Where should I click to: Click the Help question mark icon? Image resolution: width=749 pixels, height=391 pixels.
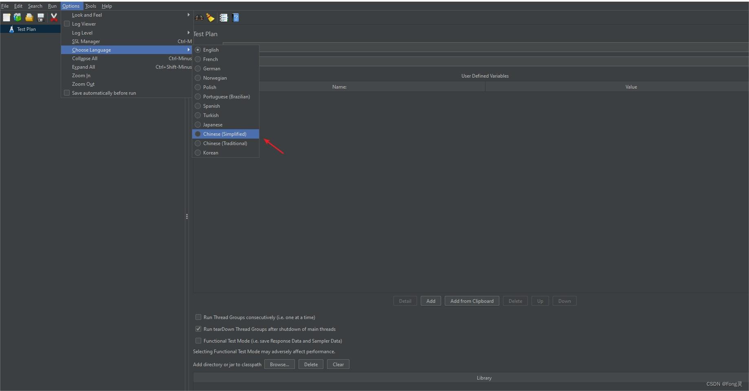tap(235, 17)
